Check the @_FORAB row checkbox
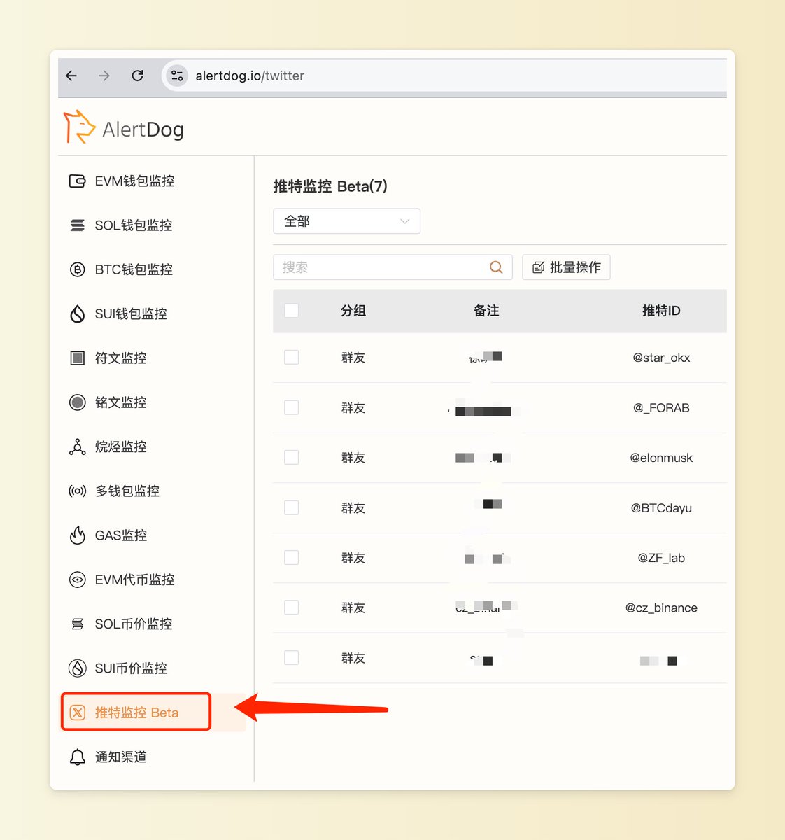Image resolution: width=785 pixels, height=840 pixels. (292, 407)
